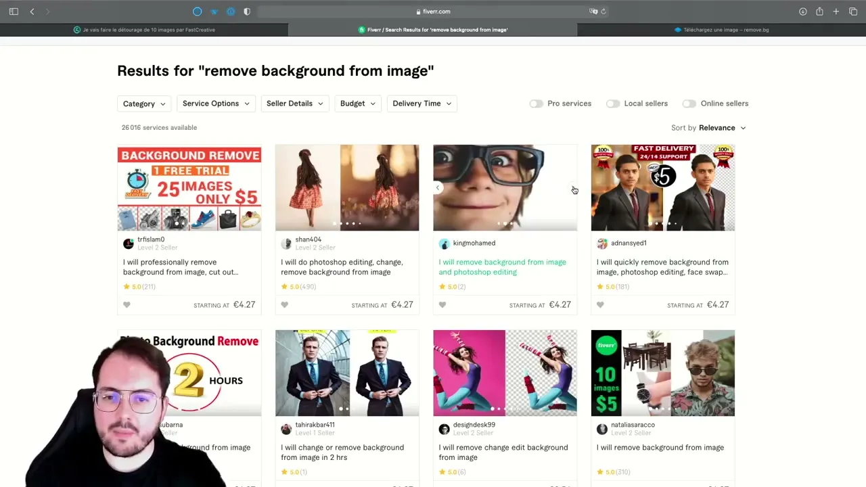This screenshot has height=487, width=866.
Task: Reload page using address bar refresh icon
Action: 603,11
